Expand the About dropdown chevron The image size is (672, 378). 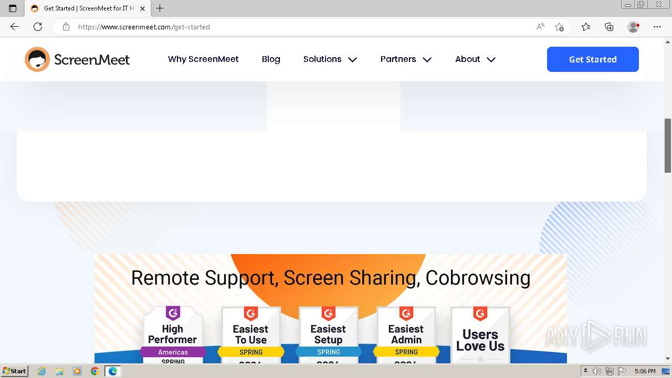pos(491,60)
